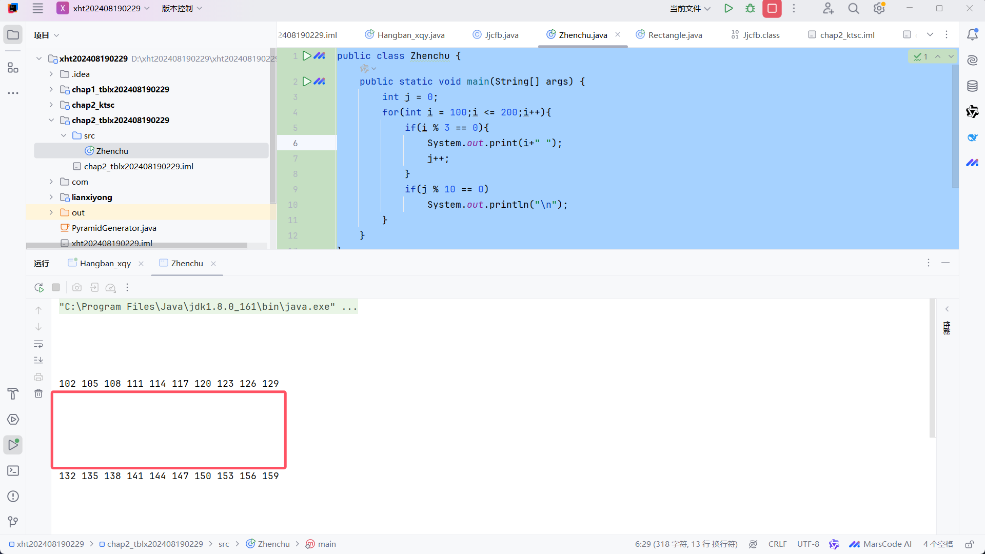
Task: Open the code with me user icon
Action: [x=828, y=8]
